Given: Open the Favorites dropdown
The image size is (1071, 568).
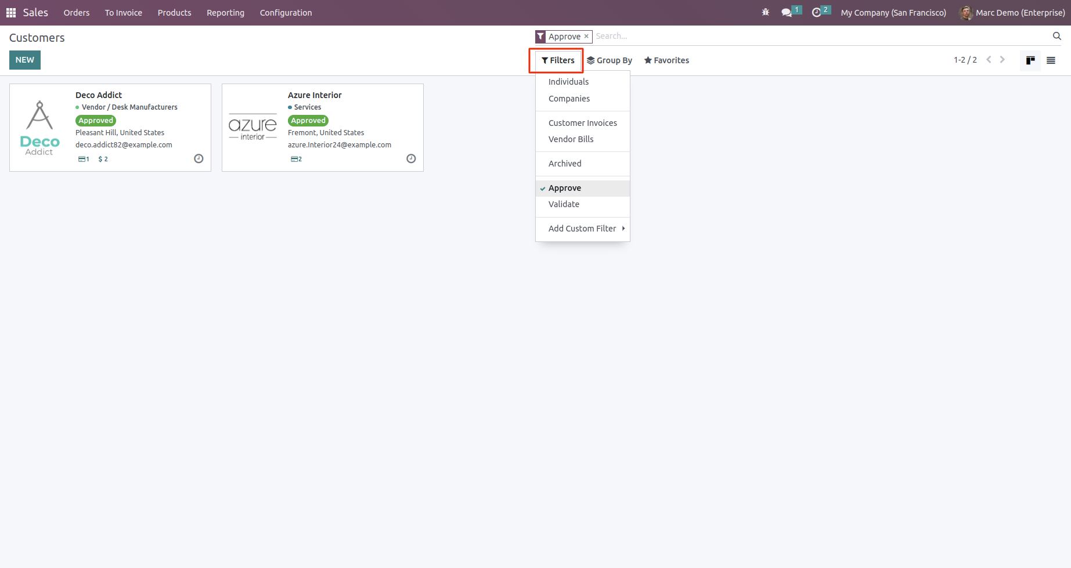Looking at the screenshot, I should point(666,60).
